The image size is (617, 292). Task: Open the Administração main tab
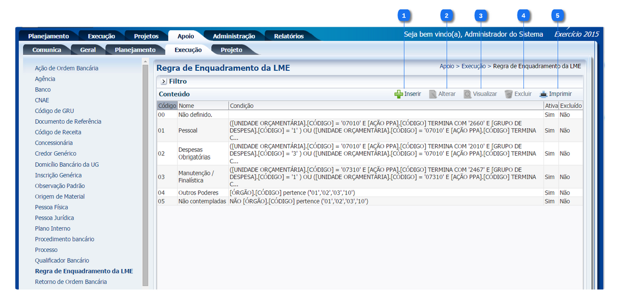pyautogui.click(x=234, y=36)
